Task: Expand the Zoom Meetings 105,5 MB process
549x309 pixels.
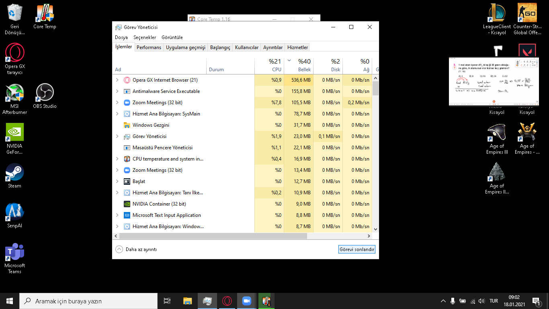Action: [x=117, y=103]
